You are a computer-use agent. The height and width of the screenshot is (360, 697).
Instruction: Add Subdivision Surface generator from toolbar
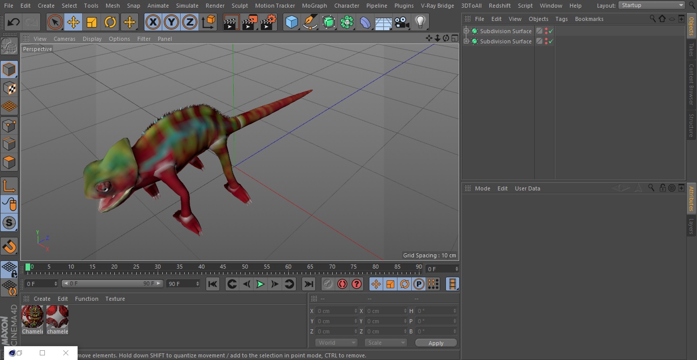[x=329, y=22]
